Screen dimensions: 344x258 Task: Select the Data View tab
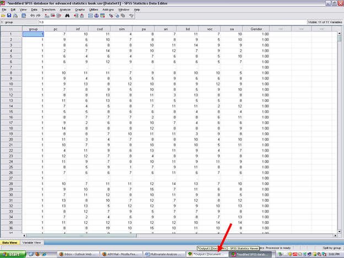[x=10, y=242]
